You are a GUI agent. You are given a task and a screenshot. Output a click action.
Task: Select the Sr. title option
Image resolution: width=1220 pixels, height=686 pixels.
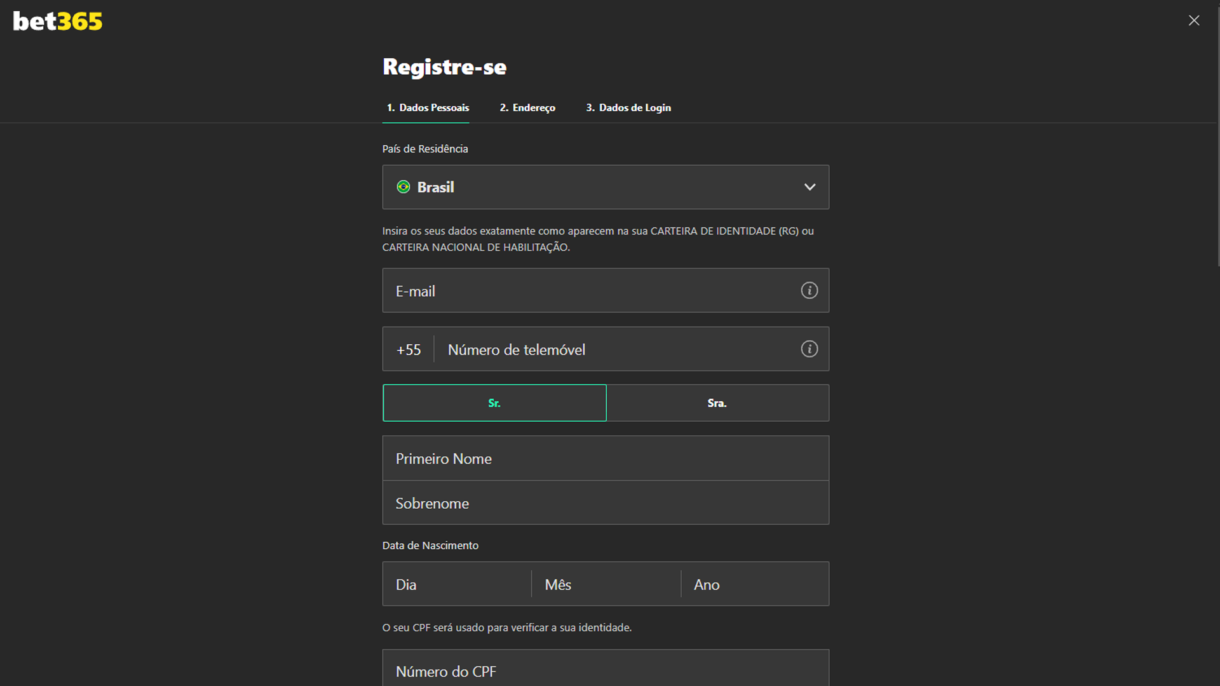click(494, 403)
